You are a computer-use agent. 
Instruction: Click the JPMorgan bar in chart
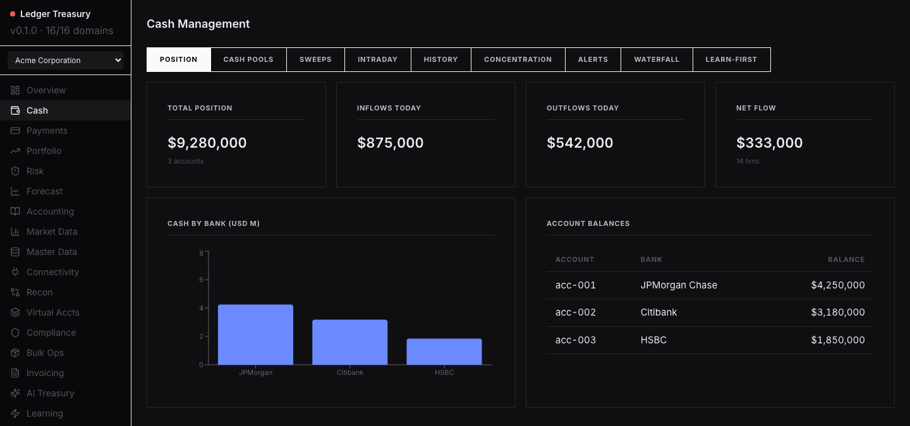(255, 334)
